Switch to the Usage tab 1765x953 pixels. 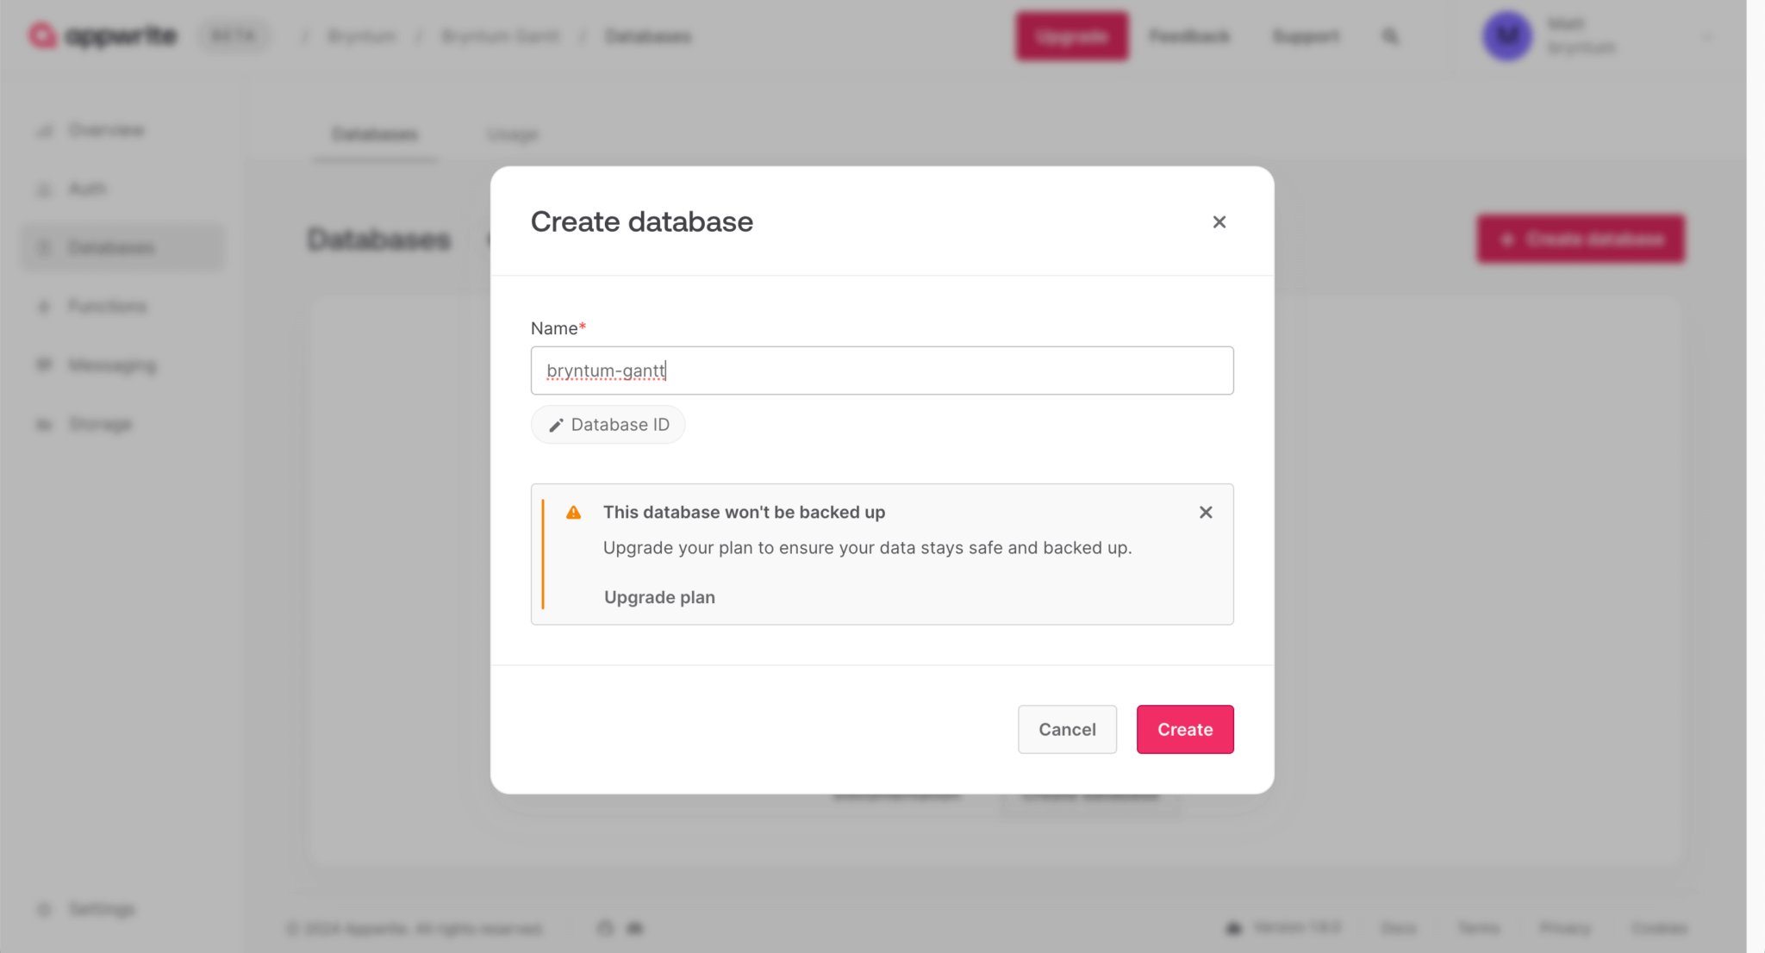(513, 134)
